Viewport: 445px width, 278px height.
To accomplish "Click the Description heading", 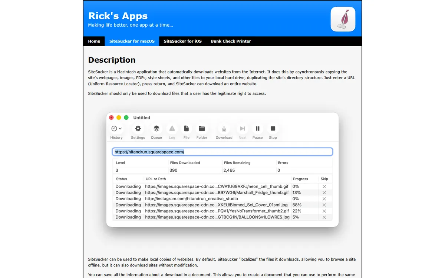I will coord(112,60).
